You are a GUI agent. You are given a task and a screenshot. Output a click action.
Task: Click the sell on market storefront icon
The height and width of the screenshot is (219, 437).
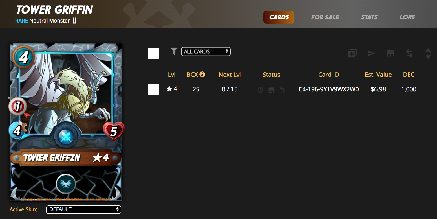point(390,53)
